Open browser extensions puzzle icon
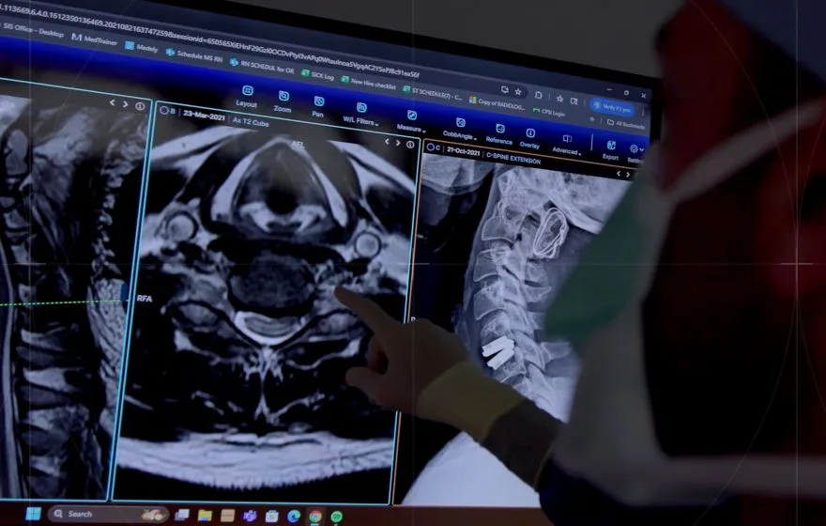Image resolution: width=826 pixels, height=526 pixels. [539, 95]
